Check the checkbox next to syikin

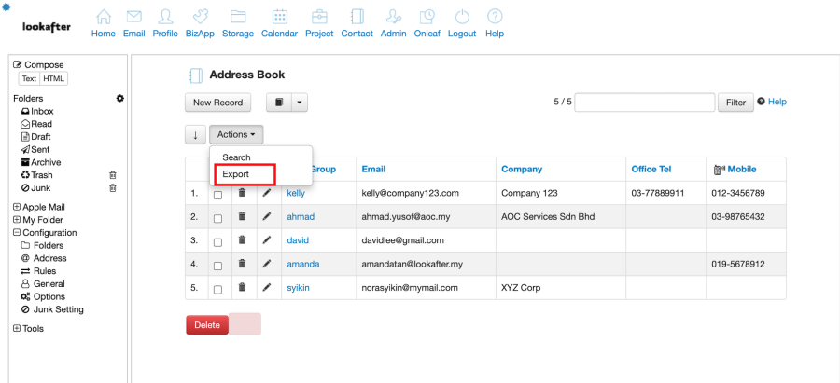(217, 288)
